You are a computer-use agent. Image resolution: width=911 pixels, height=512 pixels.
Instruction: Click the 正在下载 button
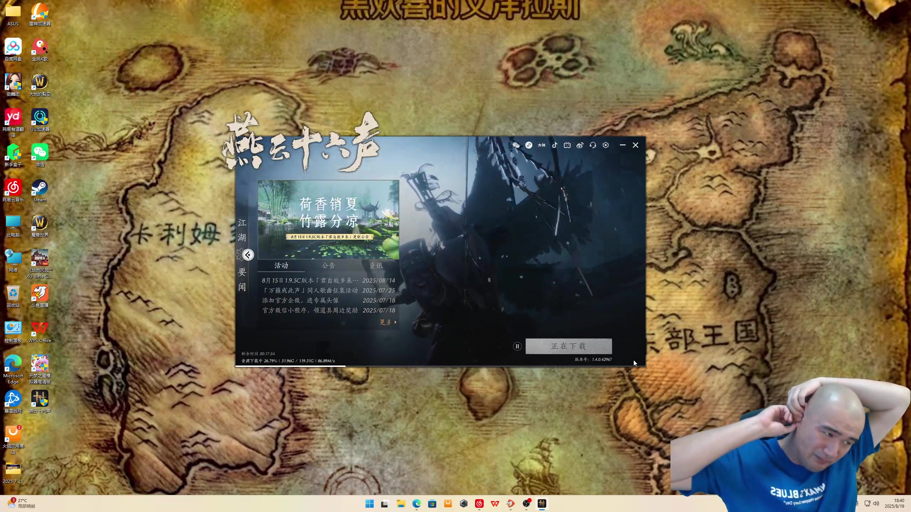[569, 346]
